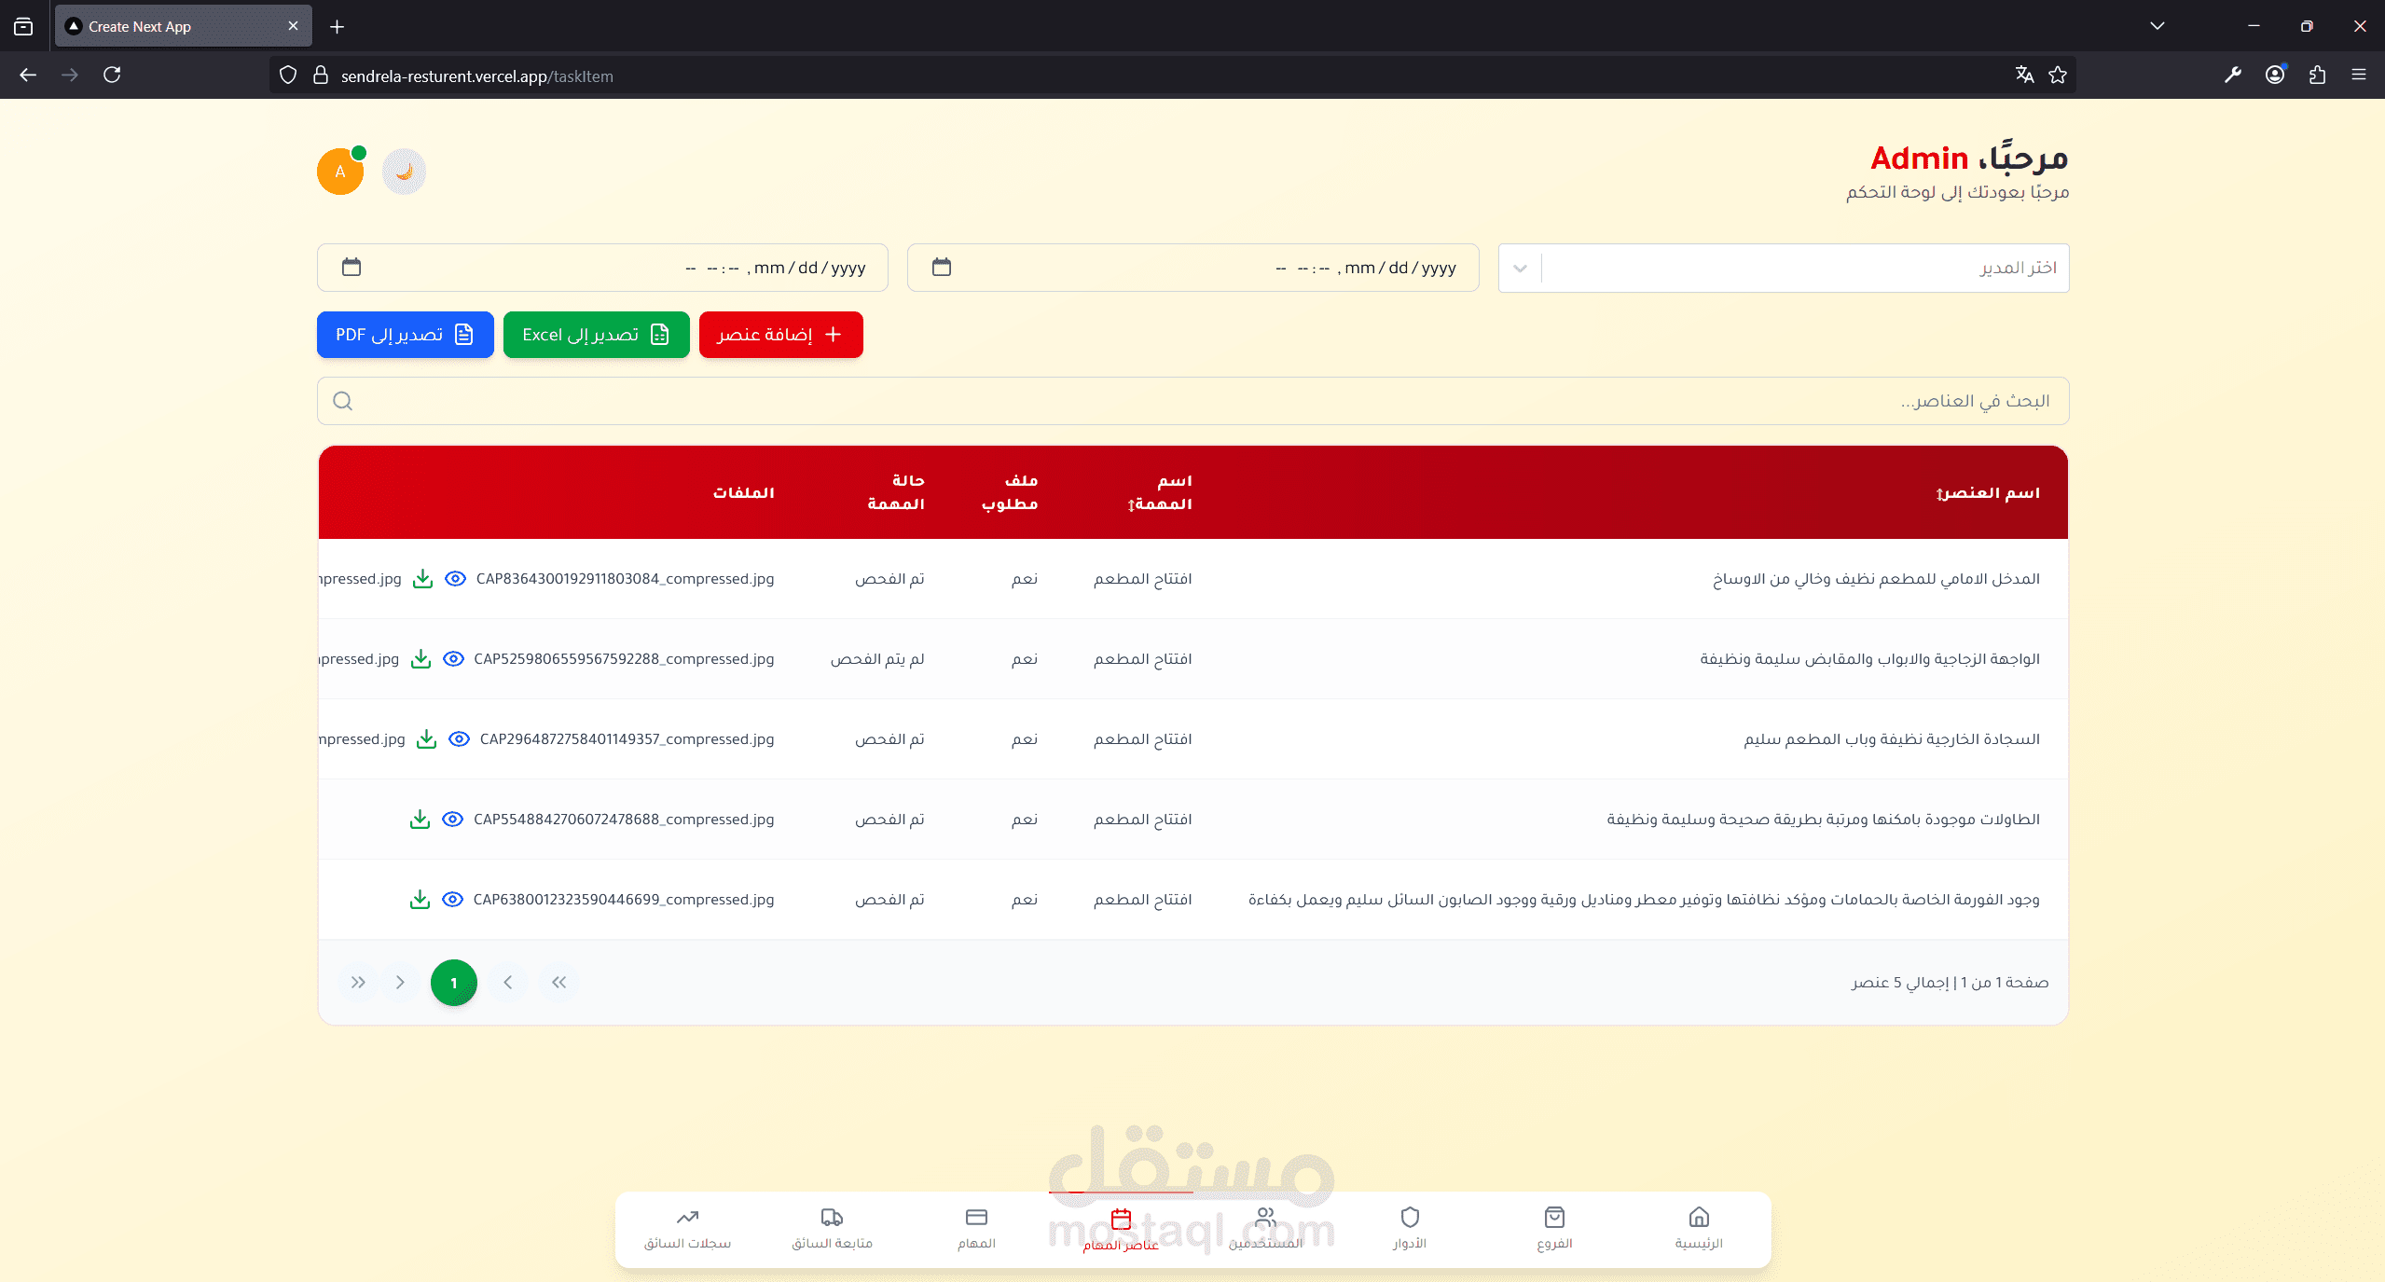Screen dimensions: 2385x1282
Task: Open browser account profile icon
Action: [x=2275, y=75]
